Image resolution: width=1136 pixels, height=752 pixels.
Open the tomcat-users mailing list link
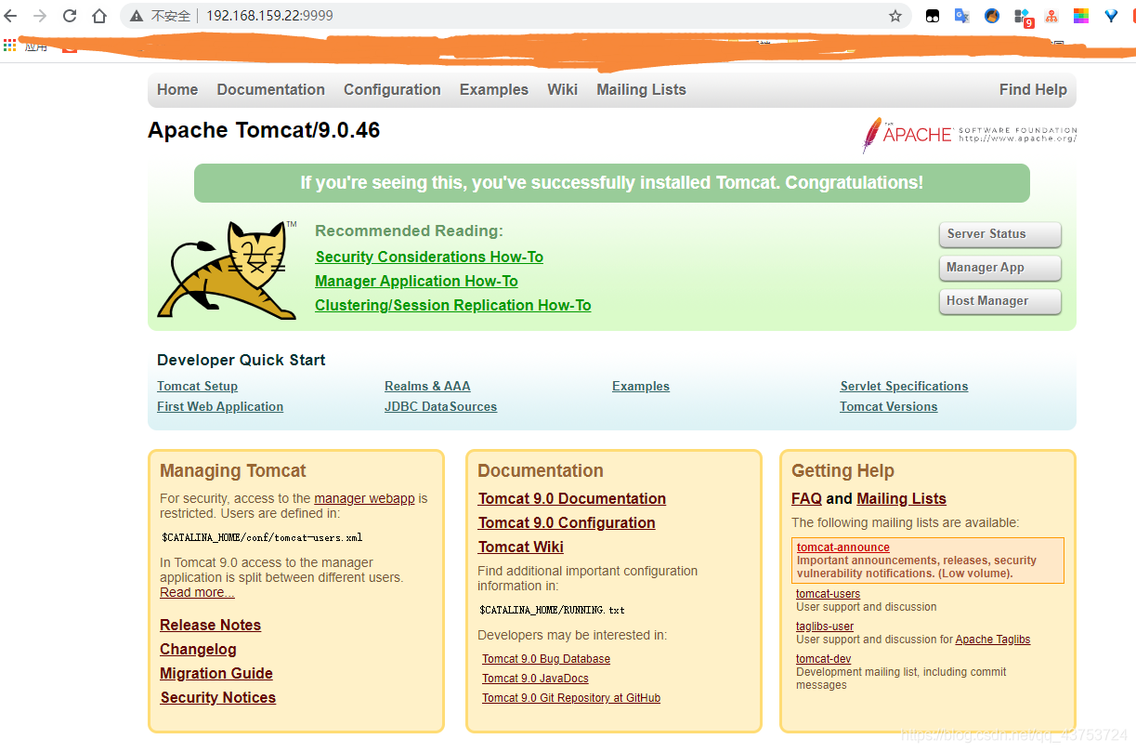tap(828, 594)
